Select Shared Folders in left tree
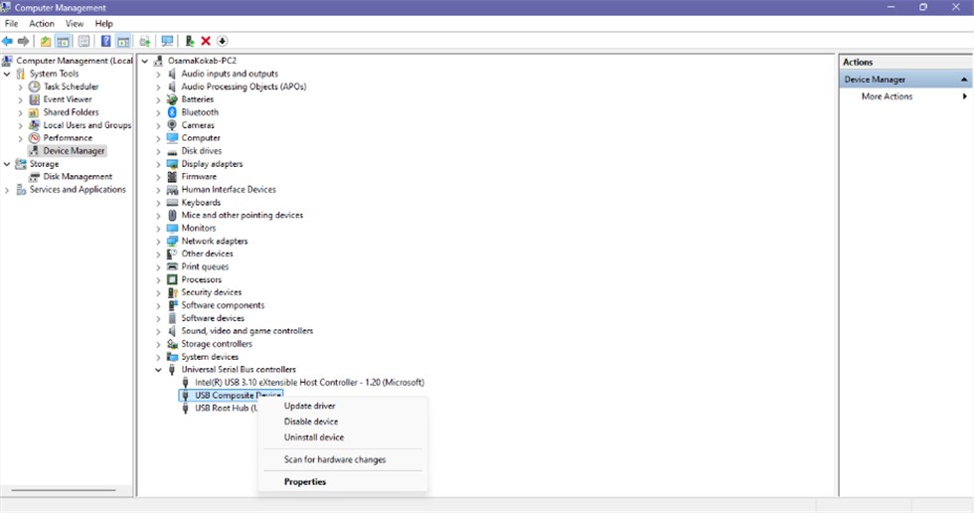Image resolution: width=974 pixels, height=513 pixels. coord(71,112)
